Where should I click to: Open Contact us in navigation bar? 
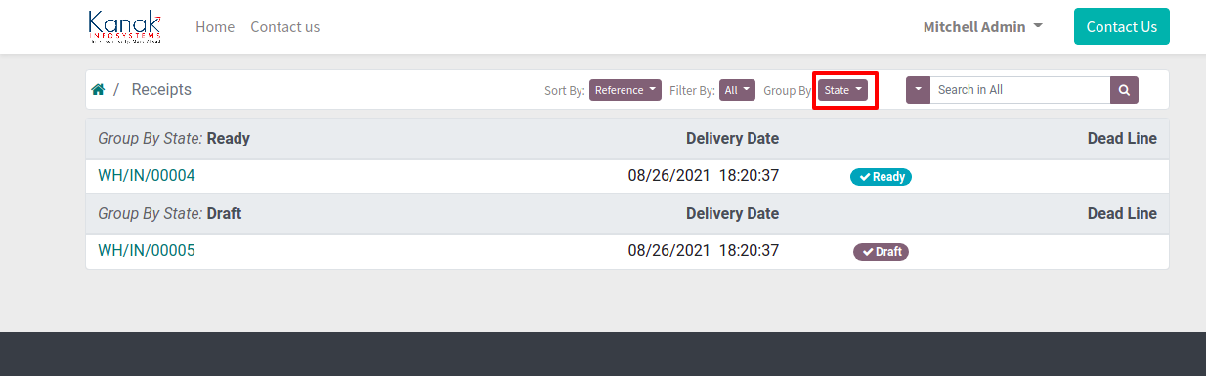tap(285, 27)
